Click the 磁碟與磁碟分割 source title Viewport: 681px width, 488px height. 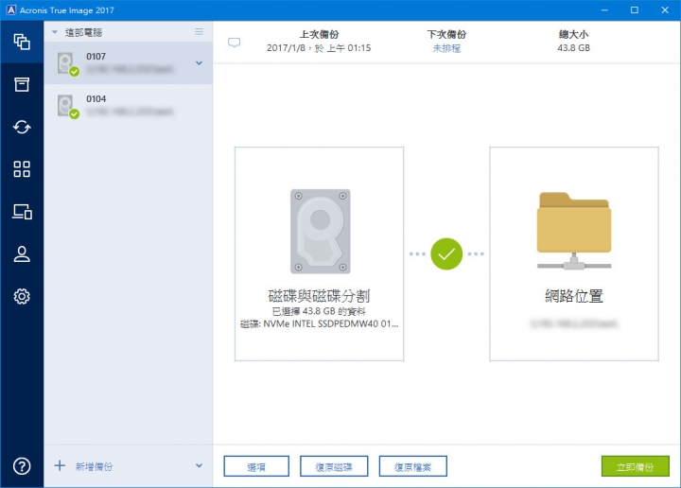point(319,296)
